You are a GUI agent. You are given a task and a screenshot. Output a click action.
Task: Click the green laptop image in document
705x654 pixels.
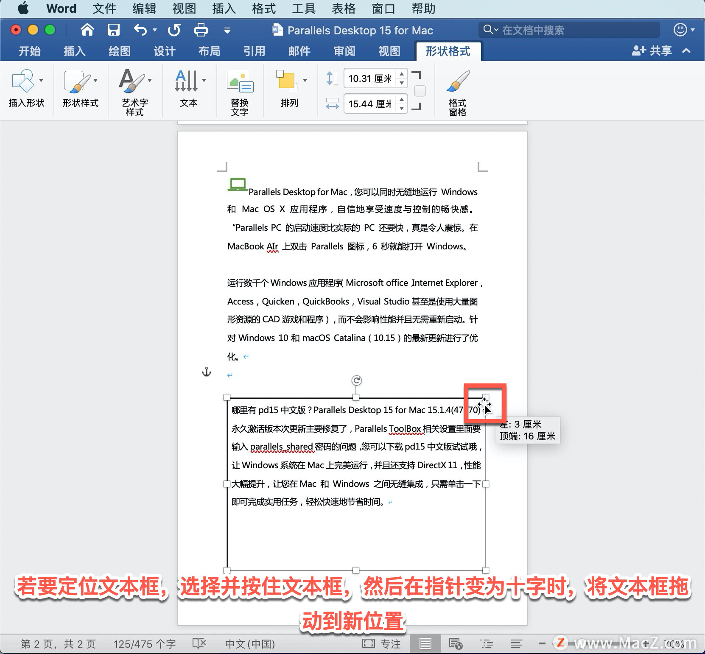(x=238, y=184)
